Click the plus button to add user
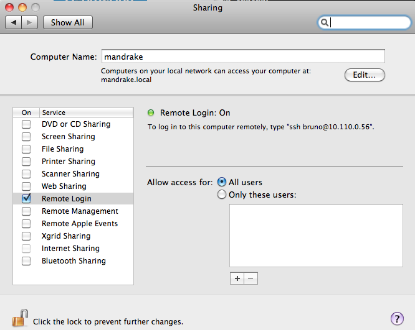This screenshot has height=330, width=415. coord(237,278)
